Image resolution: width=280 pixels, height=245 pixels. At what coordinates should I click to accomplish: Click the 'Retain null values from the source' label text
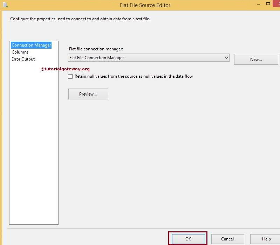(134, 76)
